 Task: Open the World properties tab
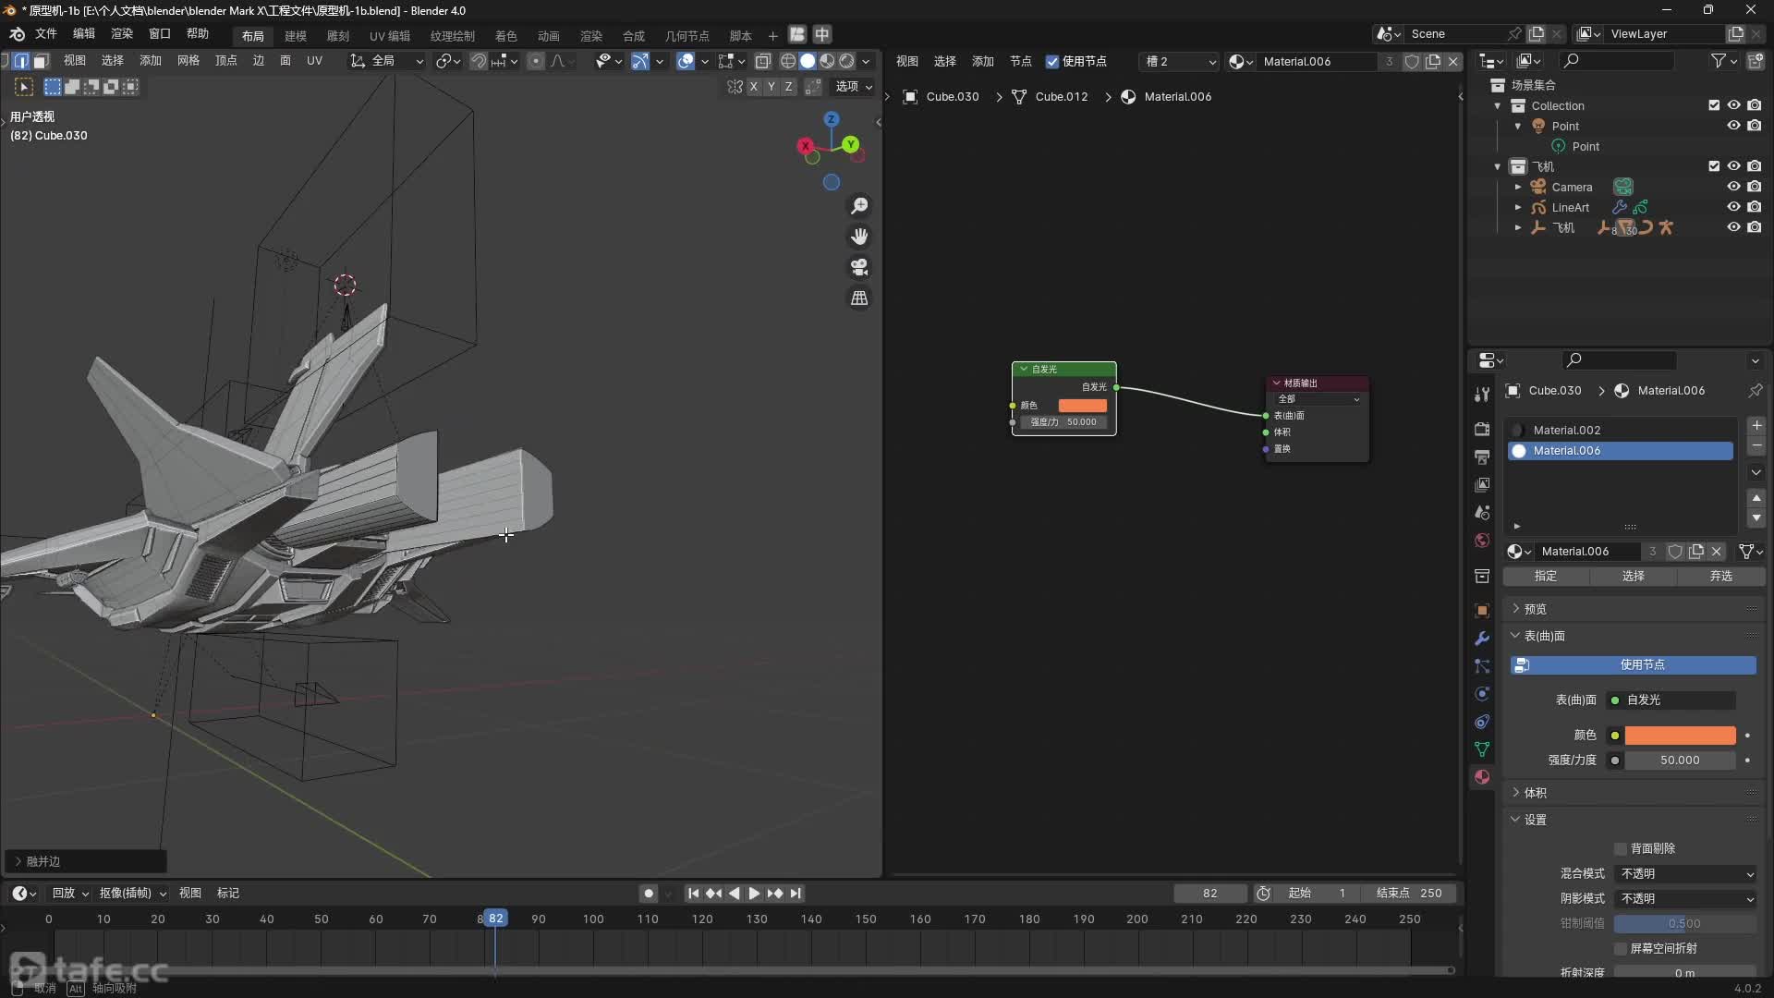point(1482,541)
